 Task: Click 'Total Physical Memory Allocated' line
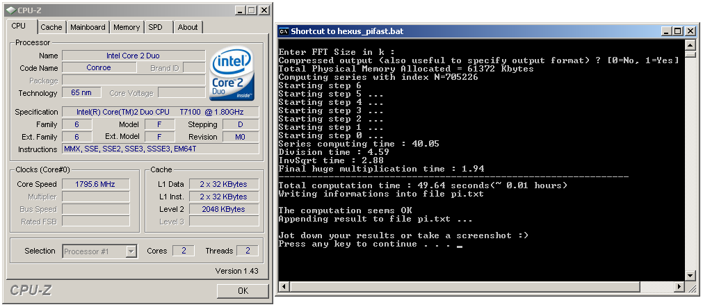(406, 69)
